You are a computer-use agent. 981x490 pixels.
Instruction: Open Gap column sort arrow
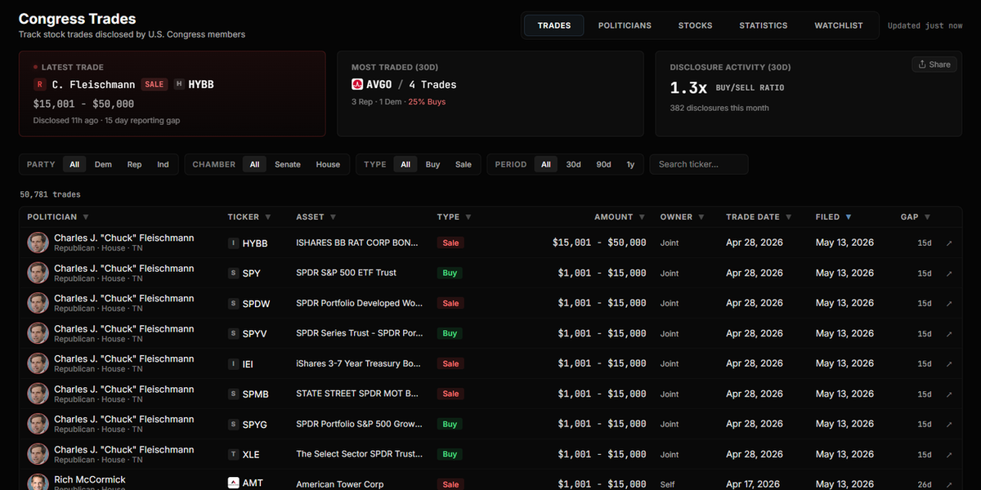[x=927, y=217]
